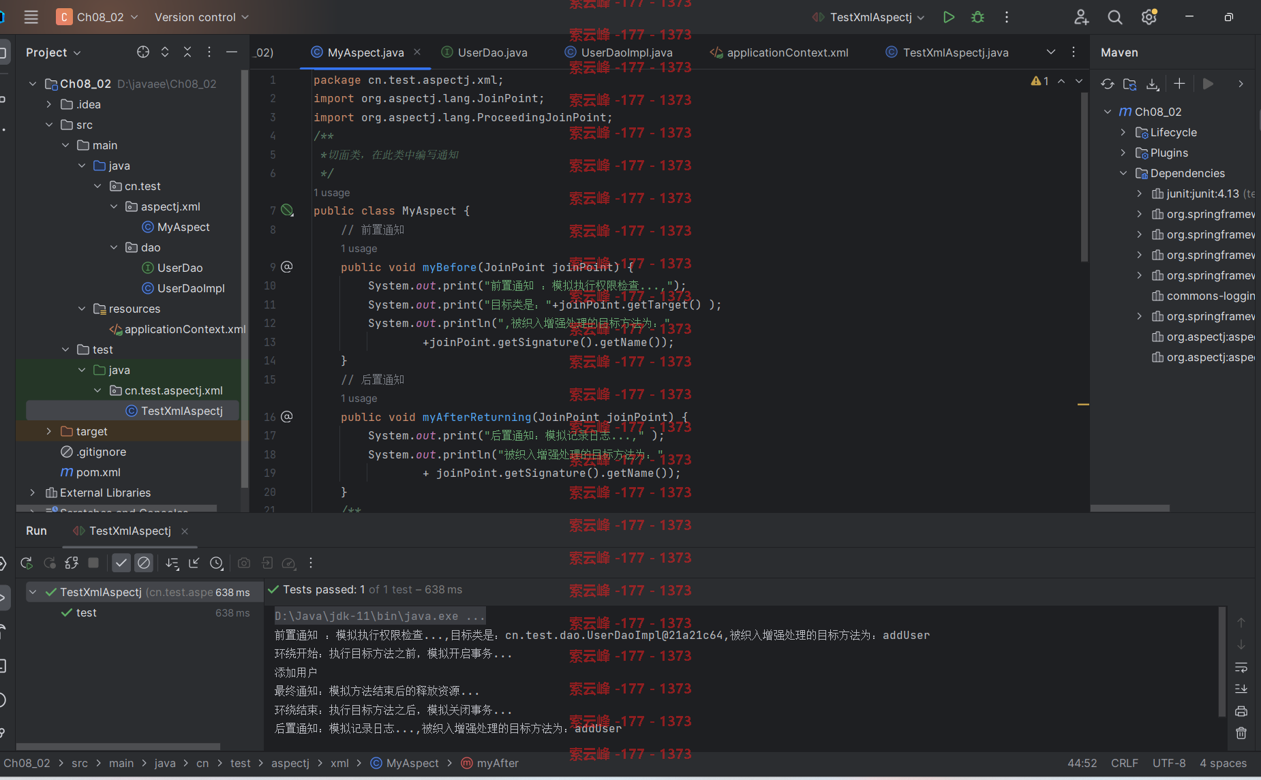
Task: Collapse Maven Dependencies node
Action: (x=1123, y=173)
